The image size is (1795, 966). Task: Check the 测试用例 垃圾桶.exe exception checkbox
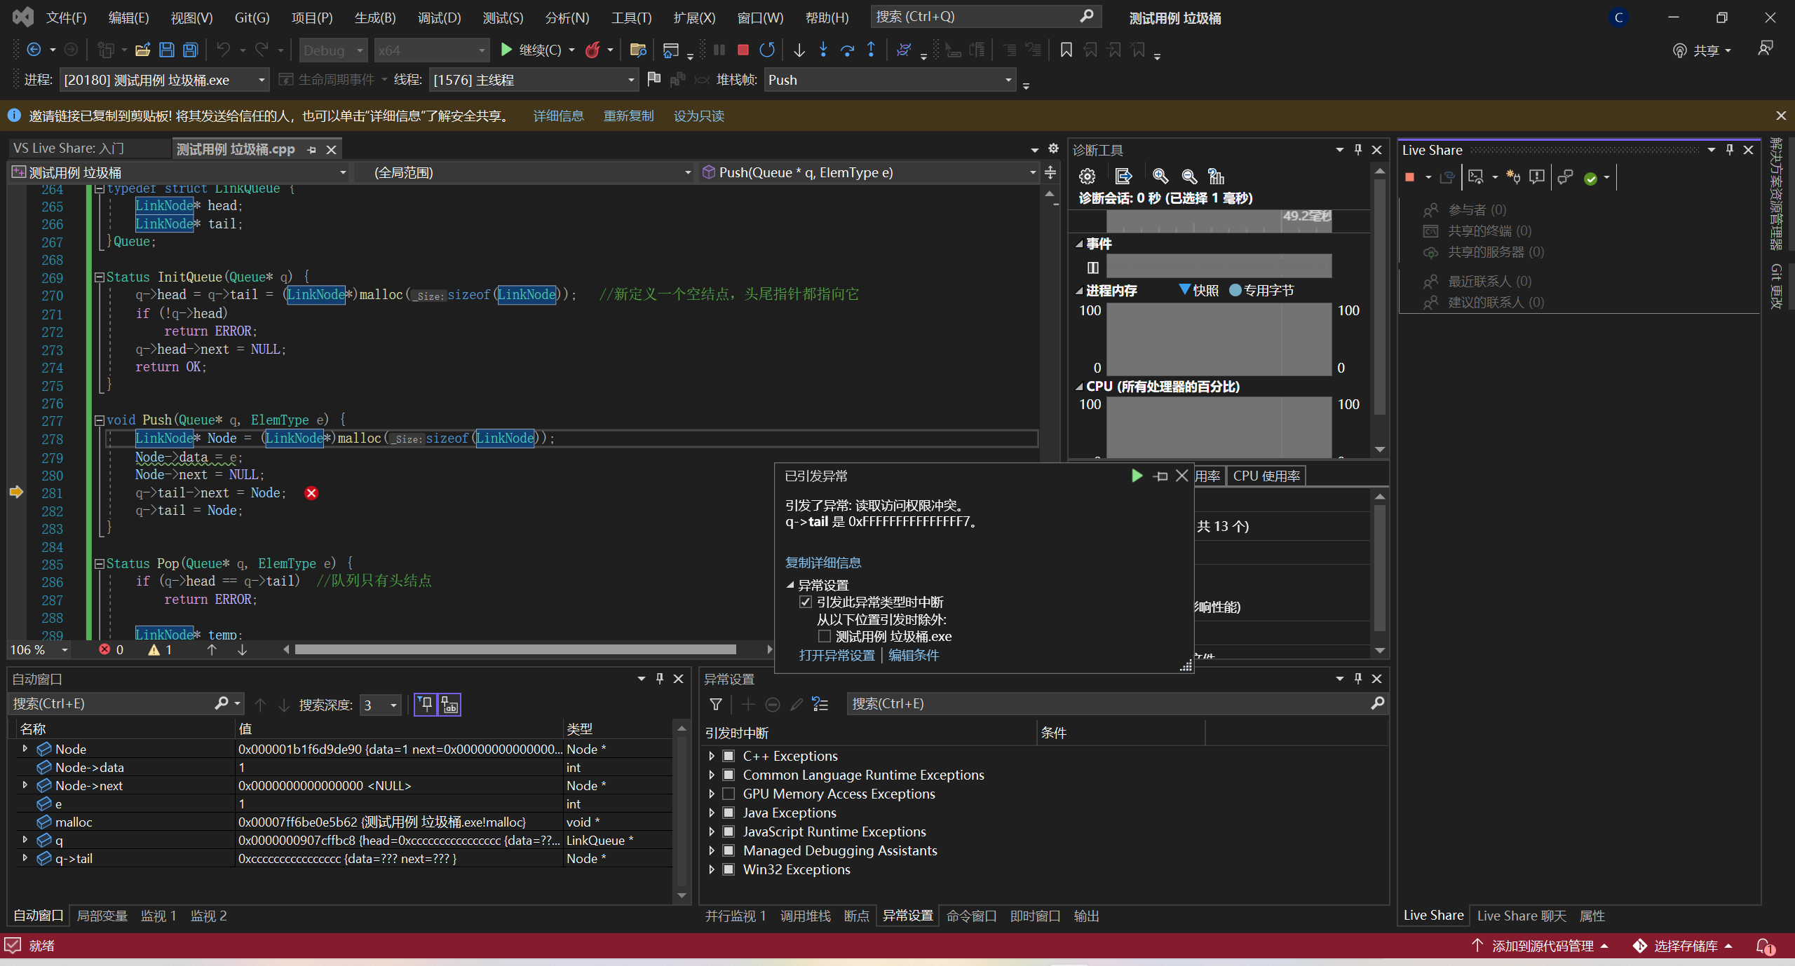coord(825,636)
